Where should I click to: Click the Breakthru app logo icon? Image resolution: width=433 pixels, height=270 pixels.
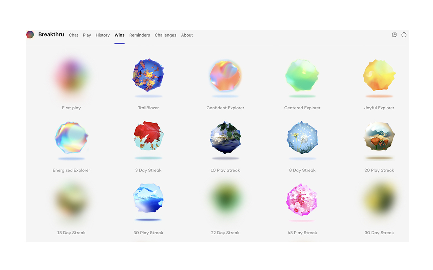pyautogui.click(x=30, y=35)
